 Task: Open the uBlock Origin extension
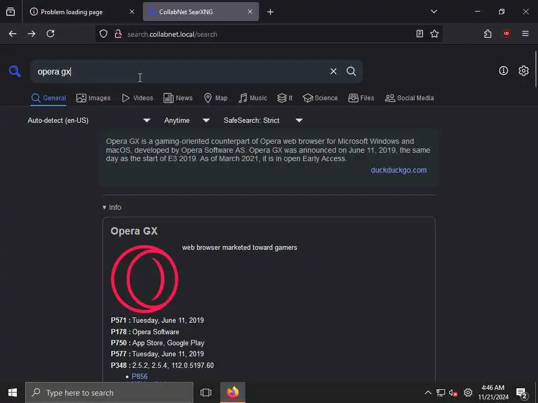[x=506, y=34]
